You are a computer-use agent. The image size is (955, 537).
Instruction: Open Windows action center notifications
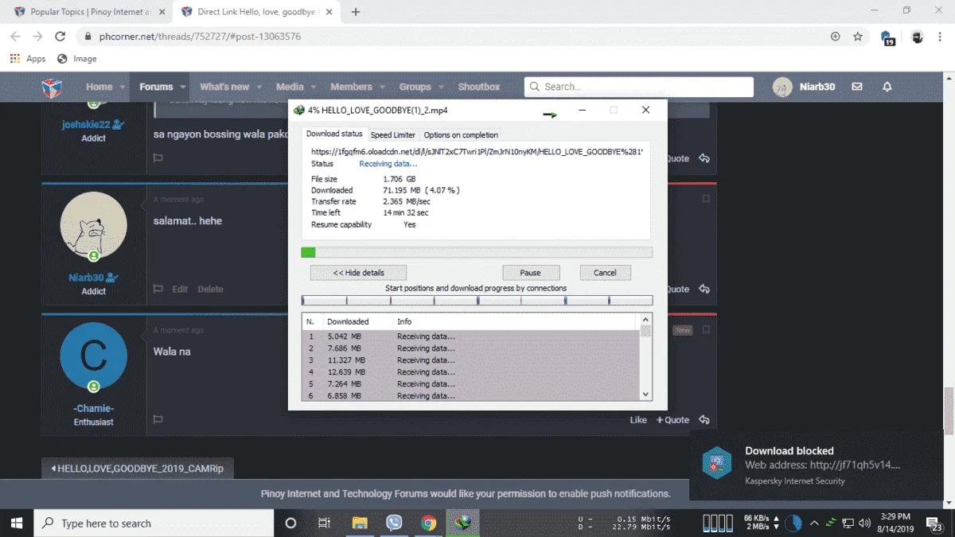(x=936, y=523)
